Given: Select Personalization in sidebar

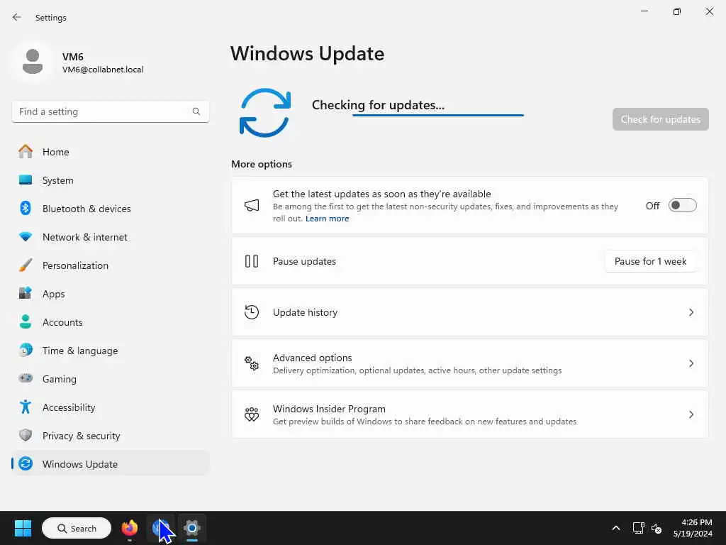Looking at the screenshot, I should click(x=110, y=265).
